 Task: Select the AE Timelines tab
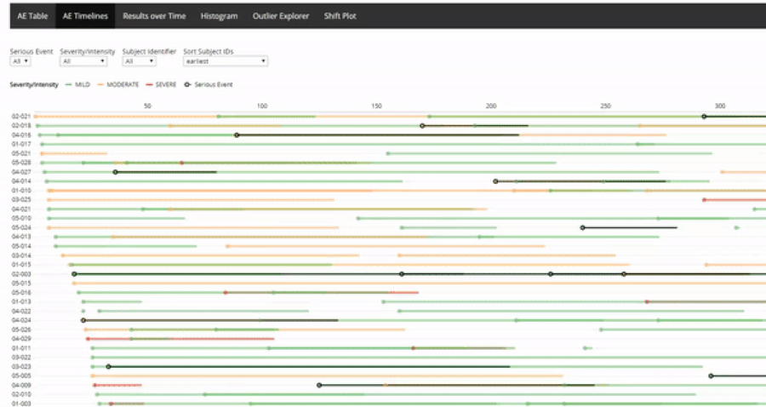click(x=85, y=16)
